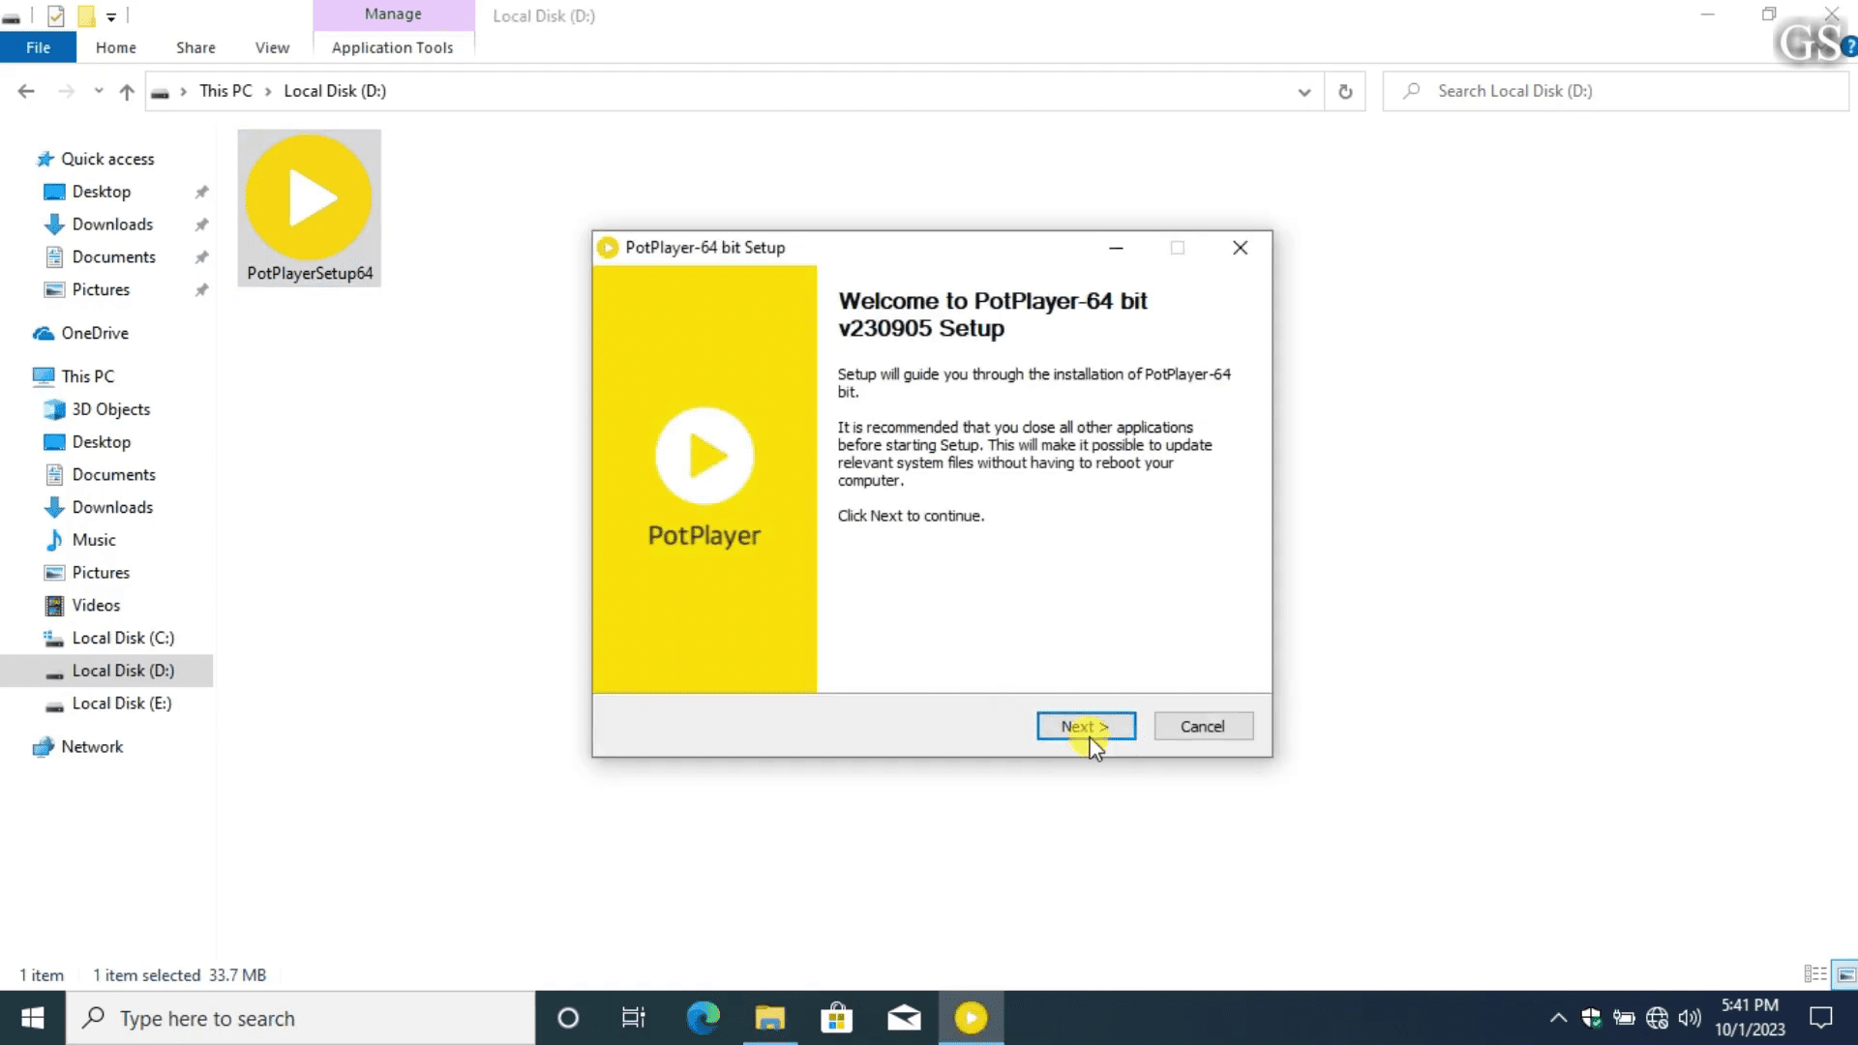Click the Windows Start button
Screen dimensions: 1858x1045
pyautogui.click(x=32, y=1018)
